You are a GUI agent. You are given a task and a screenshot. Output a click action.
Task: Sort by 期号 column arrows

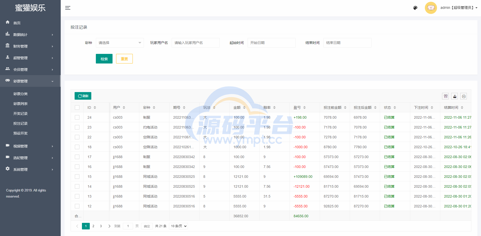point(184,108)
